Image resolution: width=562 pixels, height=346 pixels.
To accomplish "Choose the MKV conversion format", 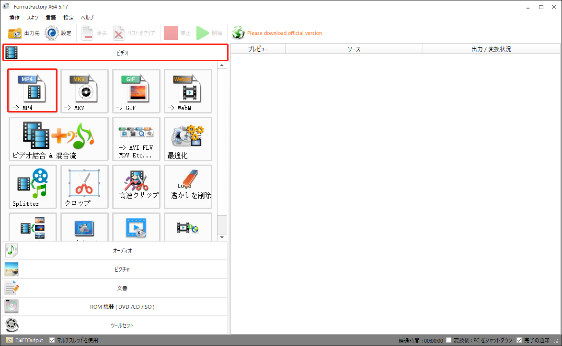I will point(84,91).
